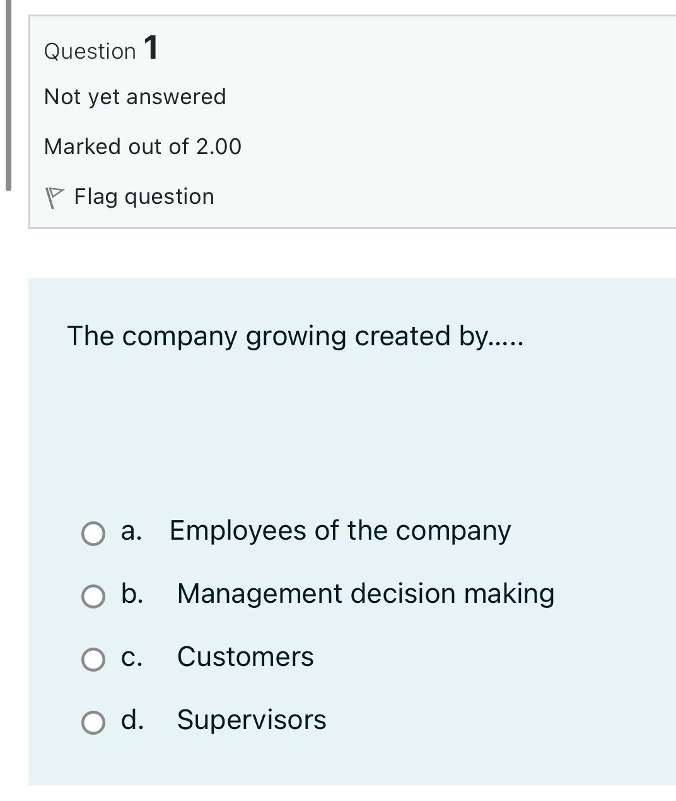This screenshot has width=676, height=801.
Task: Select radio button for option a
Action: (93, 534)
